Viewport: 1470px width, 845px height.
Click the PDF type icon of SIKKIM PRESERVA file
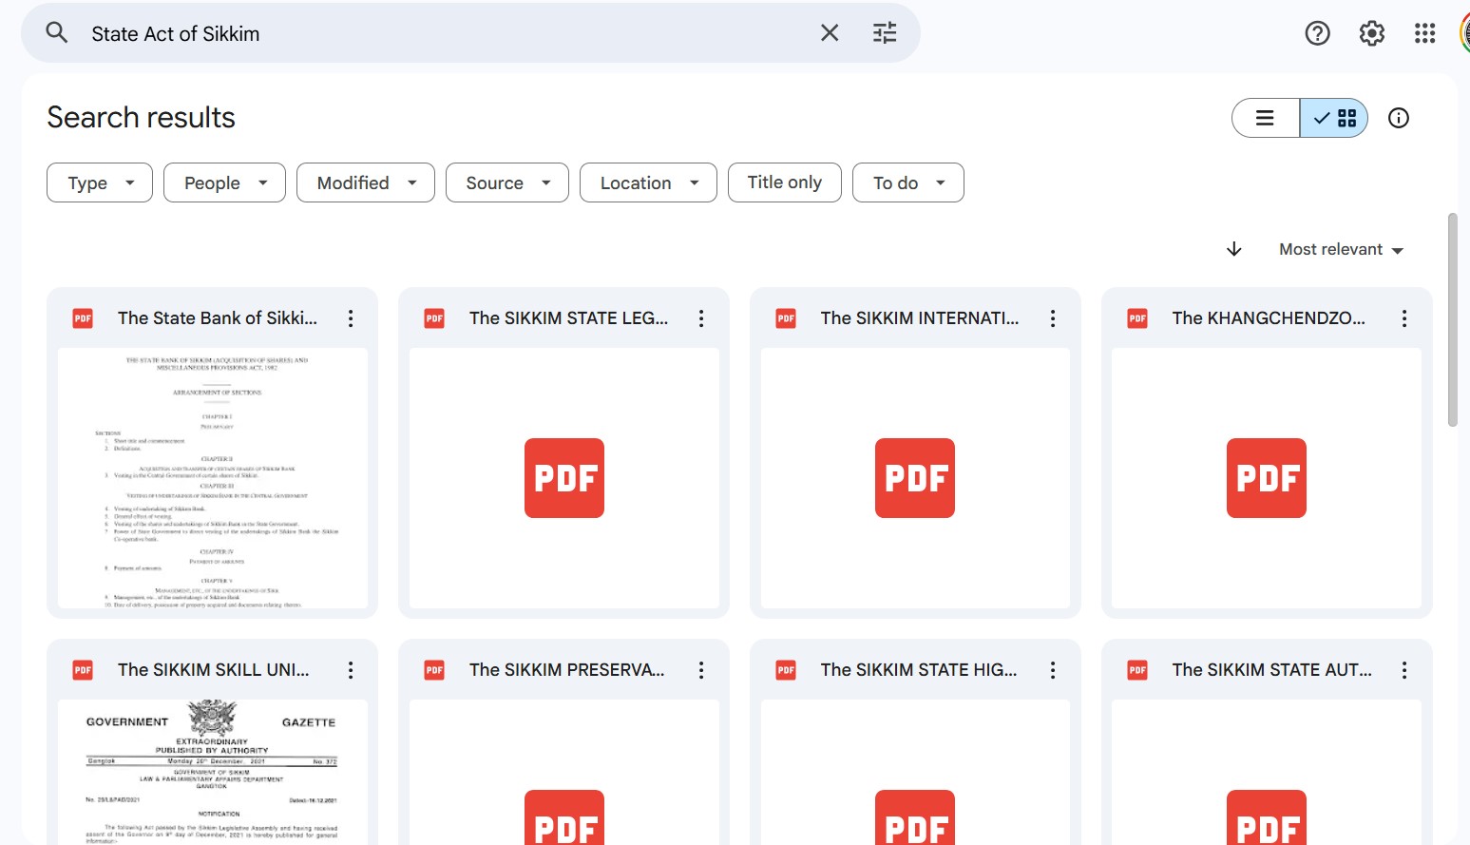click(x=434, y=670)
